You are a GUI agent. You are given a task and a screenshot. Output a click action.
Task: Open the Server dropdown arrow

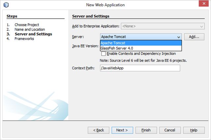click(x=179, y=37)
